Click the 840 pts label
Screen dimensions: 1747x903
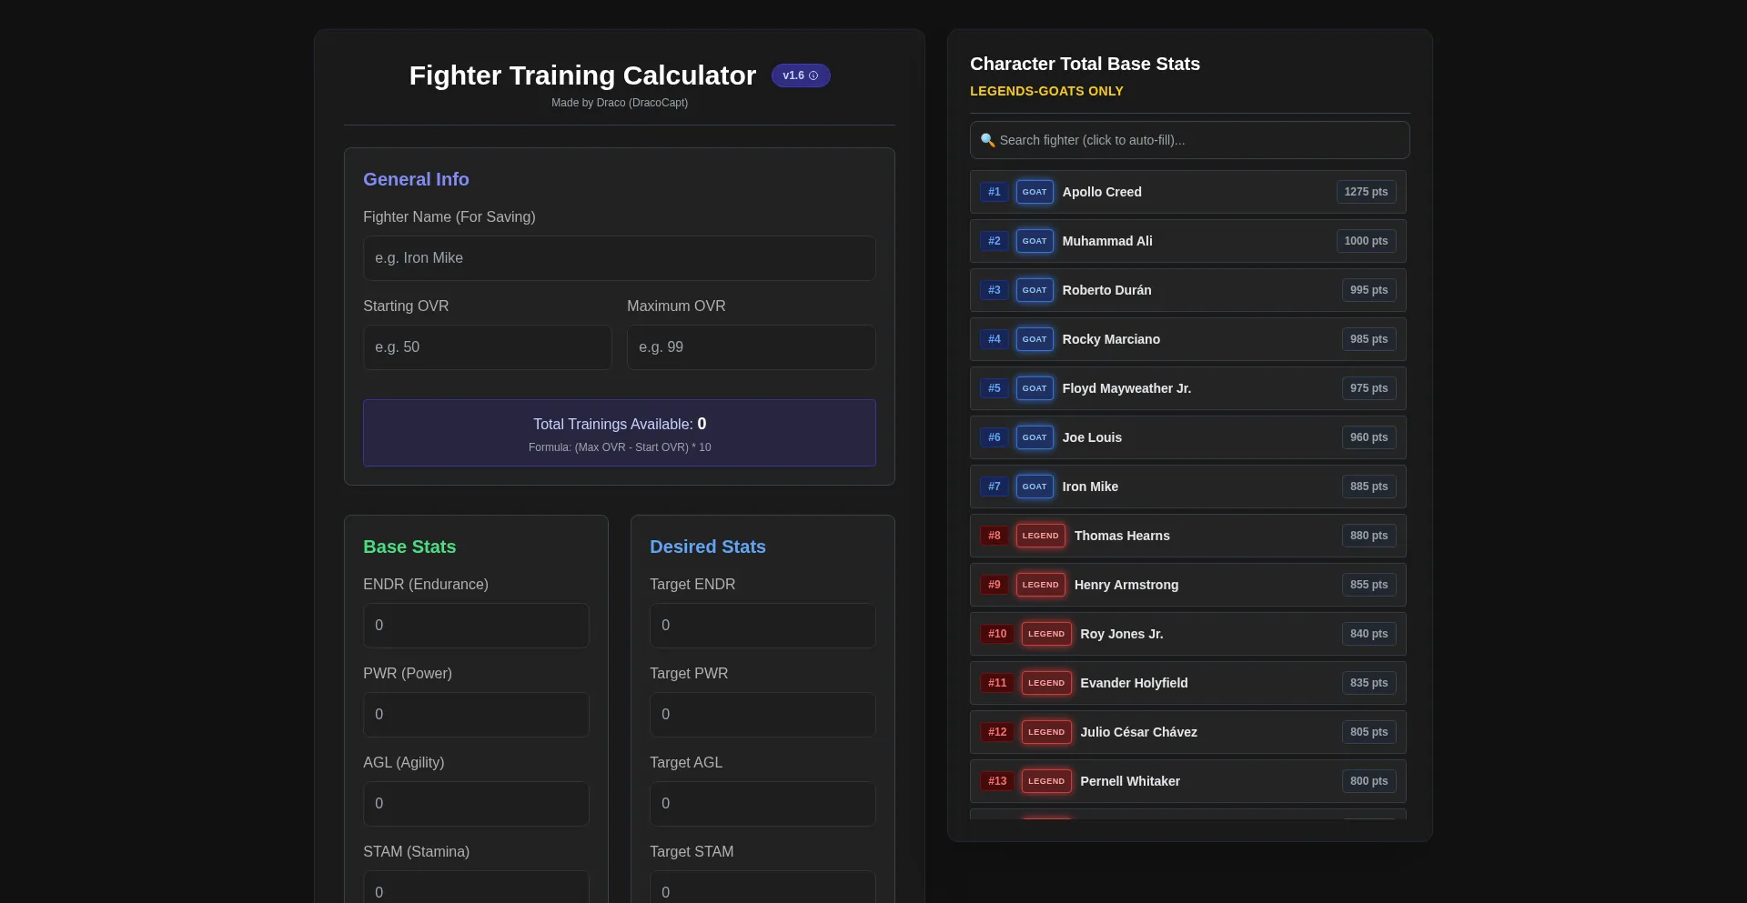coord(1368,634)
